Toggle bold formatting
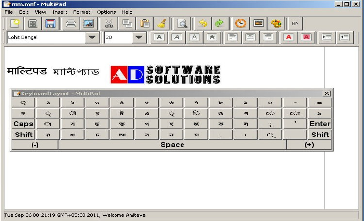 (x=159, y=37)
